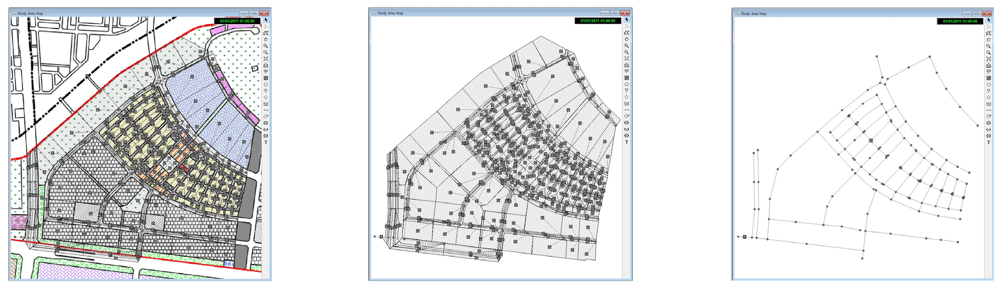The width and height of the screenshot is (1000, 287).
Task: Choose the Pan hand tool in left window
Action: (x=266, y=39)
